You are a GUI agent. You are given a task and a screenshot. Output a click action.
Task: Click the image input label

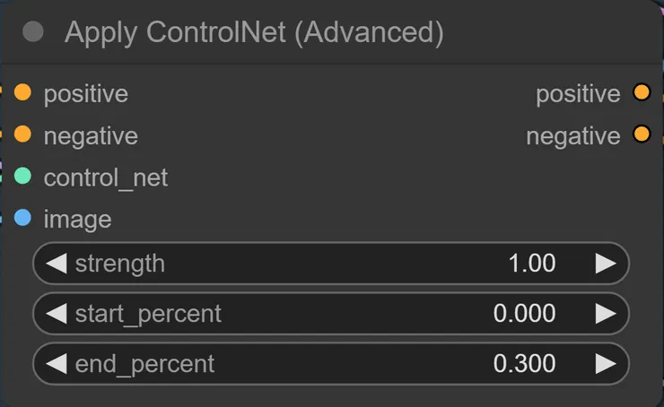pos(77,219)
